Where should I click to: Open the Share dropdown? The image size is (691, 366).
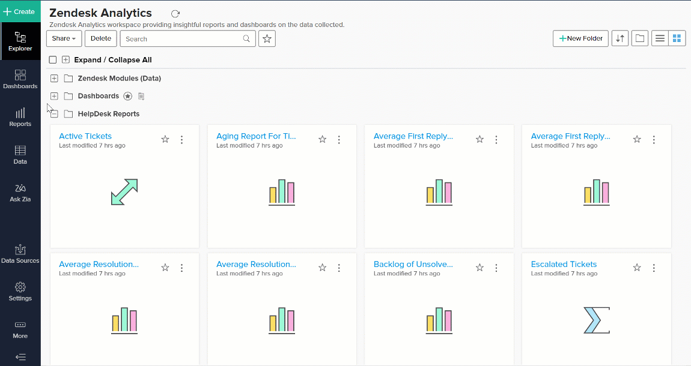(64, 38)
